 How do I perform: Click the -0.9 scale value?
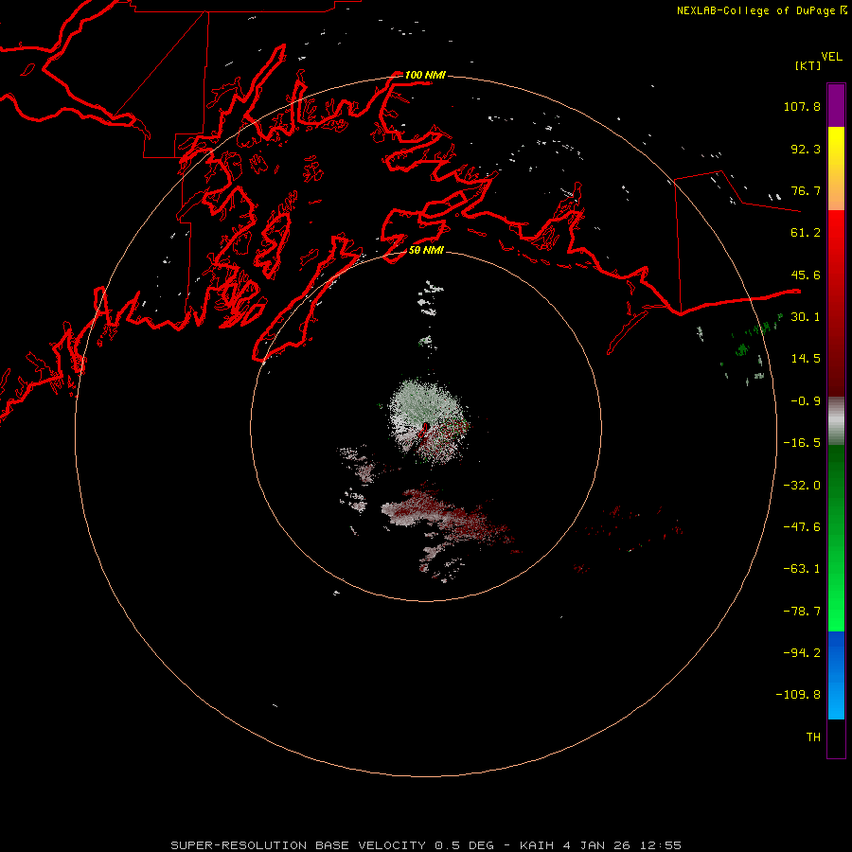click(x=806, y=401)
